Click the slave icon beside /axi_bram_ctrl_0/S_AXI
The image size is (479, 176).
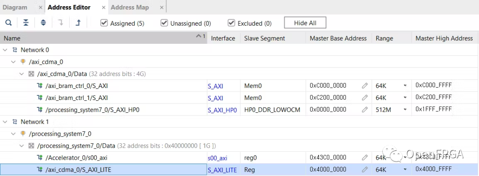click(39, 86)
